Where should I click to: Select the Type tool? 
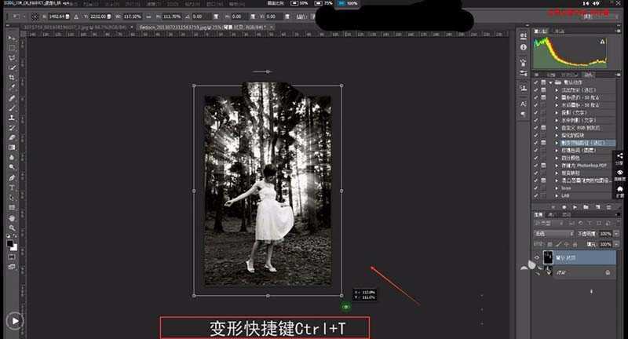[12, 188]
